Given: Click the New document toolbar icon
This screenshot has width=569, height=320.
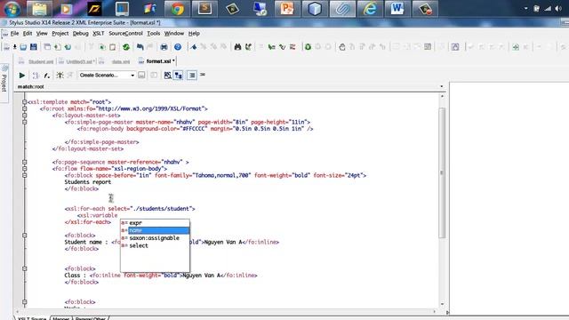Looking at the screenshot, I should 6,47.
